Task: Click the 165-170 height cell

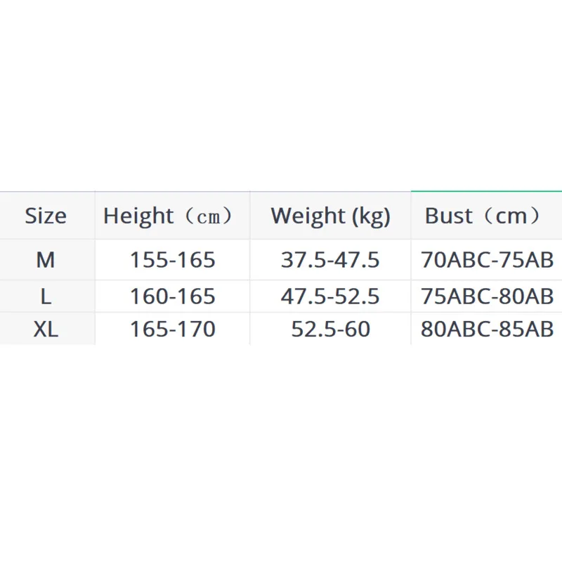Action: click(x=172, y=329)
